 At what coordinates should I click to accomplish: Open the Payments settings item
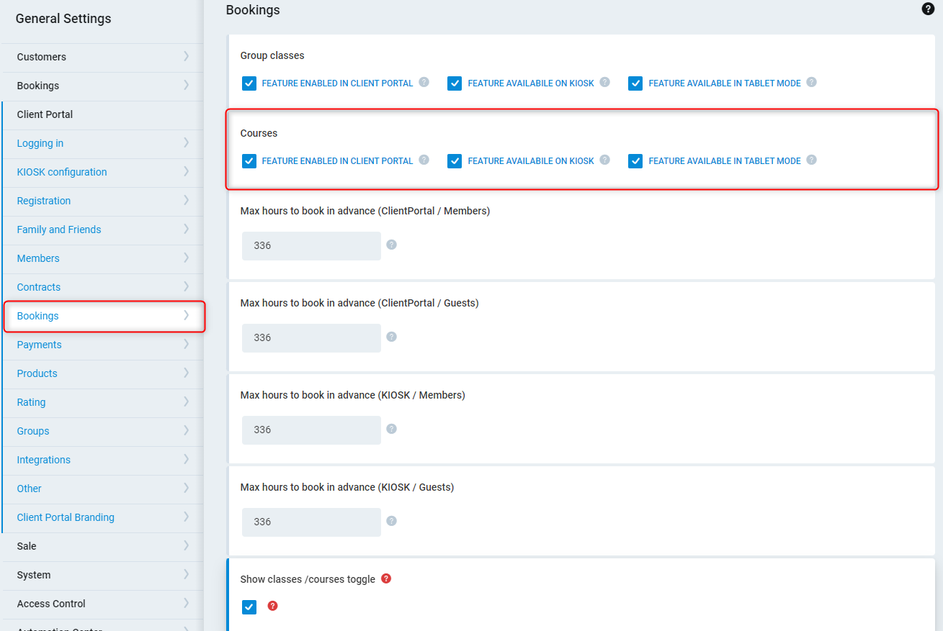point(40,345)
